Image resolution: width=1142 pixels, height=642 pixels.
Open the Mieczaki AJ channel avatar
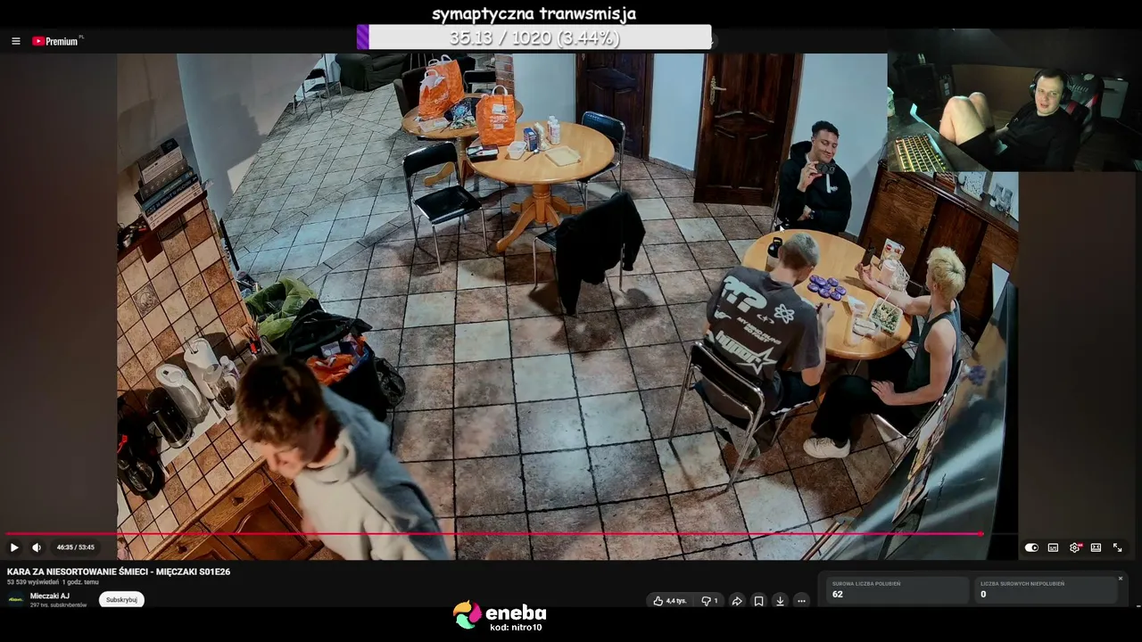click(x=16, y=599)
